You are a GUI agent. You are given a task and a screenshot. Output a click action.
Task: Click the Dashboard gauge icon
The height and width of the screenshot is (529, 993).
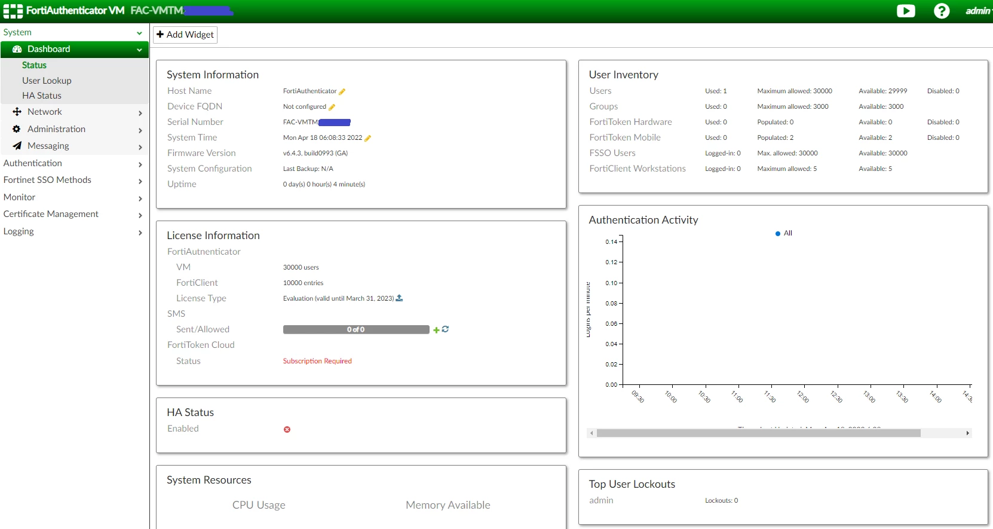coord(17,49)
